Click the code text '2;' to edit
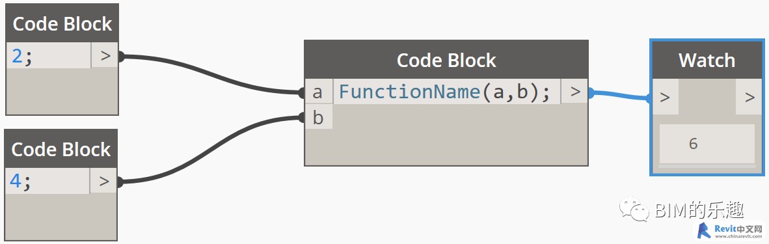This screenshot has height=244, width=769. pyautogui.click(x=21, y=56)
